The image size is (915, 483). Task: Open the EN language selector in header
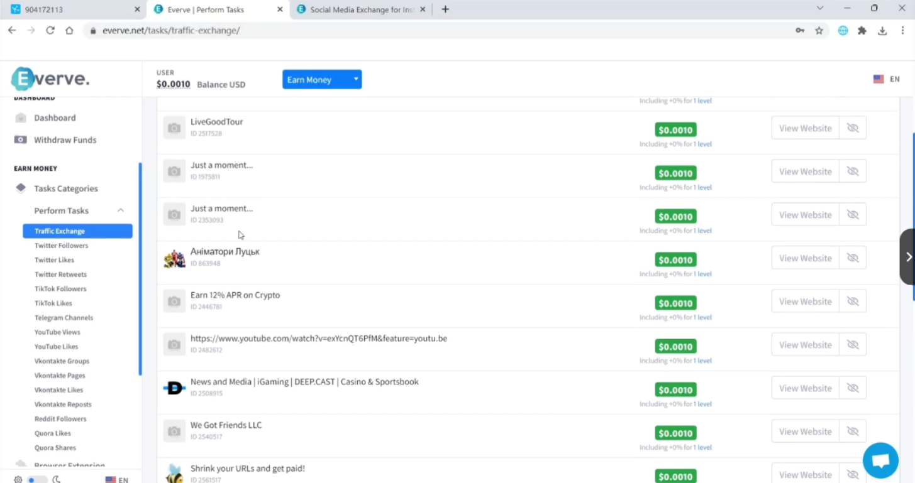(887, 80)
